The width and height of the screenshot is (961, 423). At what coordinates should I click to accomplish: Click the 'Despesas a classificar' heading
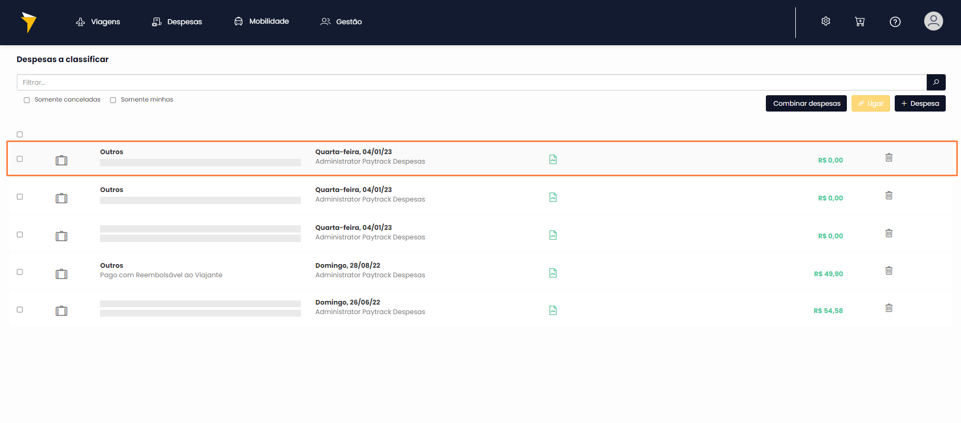click(x=63, y=59)
